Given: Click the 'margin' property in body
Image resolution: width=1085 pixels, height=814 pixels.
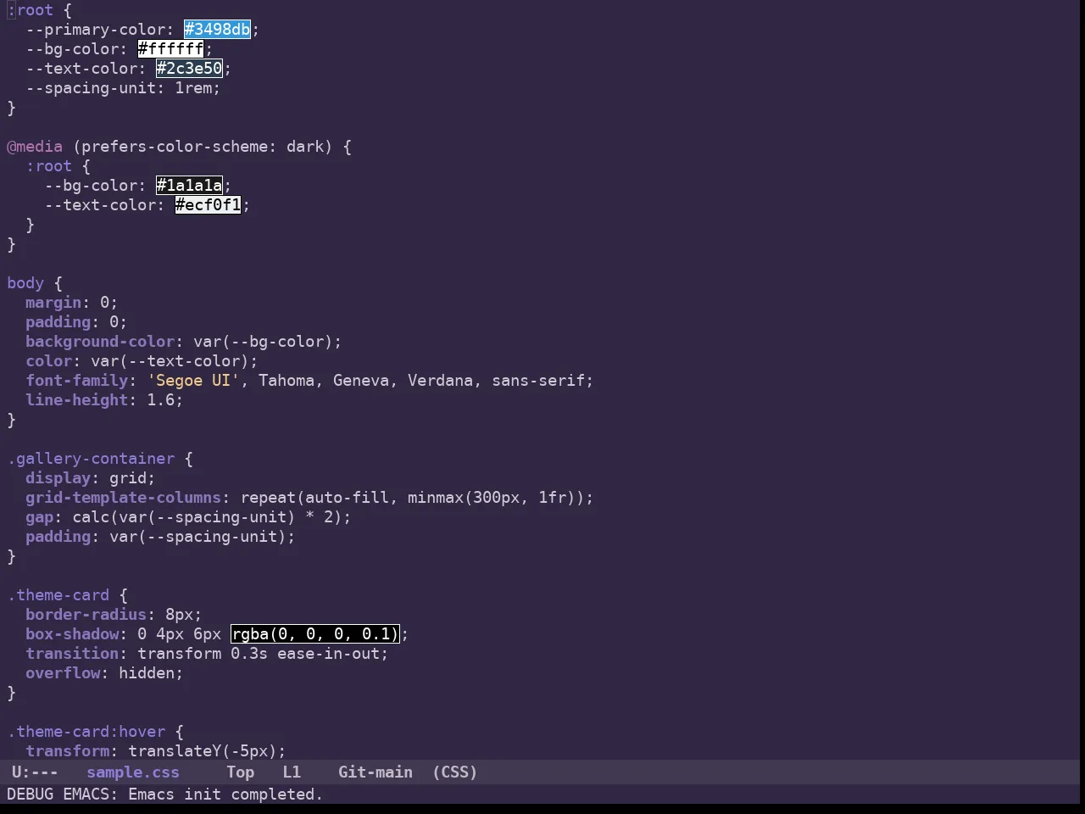Looking at the screenshot, I should click(x=53, y=302).
